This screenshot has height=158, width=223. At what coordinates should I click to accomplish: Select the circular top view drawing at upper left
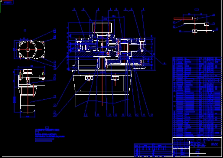pos(32,49)
